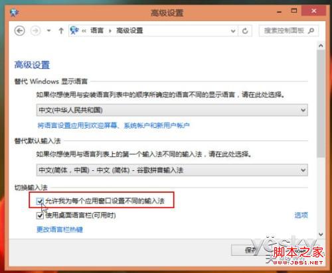
Task: Minimize the 高级设置 window
Action: point(280,11)
